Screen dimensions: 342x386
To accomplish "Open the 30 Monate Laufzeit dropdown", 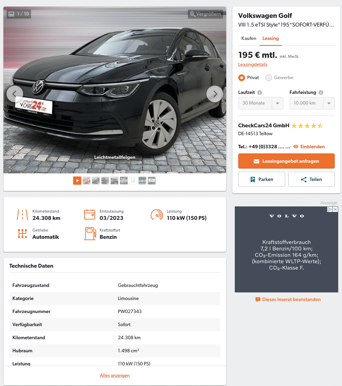I will 261,103.
